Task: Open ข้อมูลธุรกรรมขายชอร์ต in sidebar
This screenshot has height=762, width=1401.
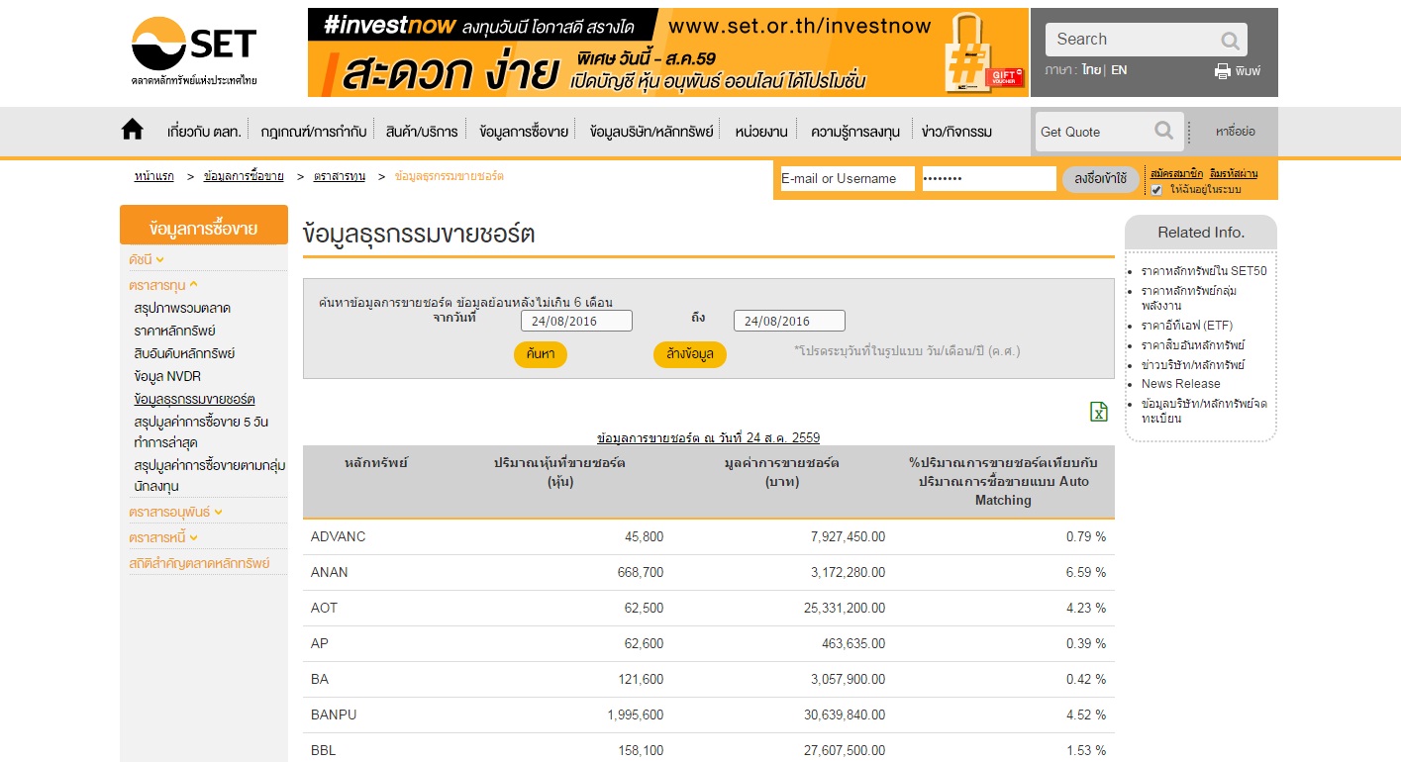Action: coord(194,399)
